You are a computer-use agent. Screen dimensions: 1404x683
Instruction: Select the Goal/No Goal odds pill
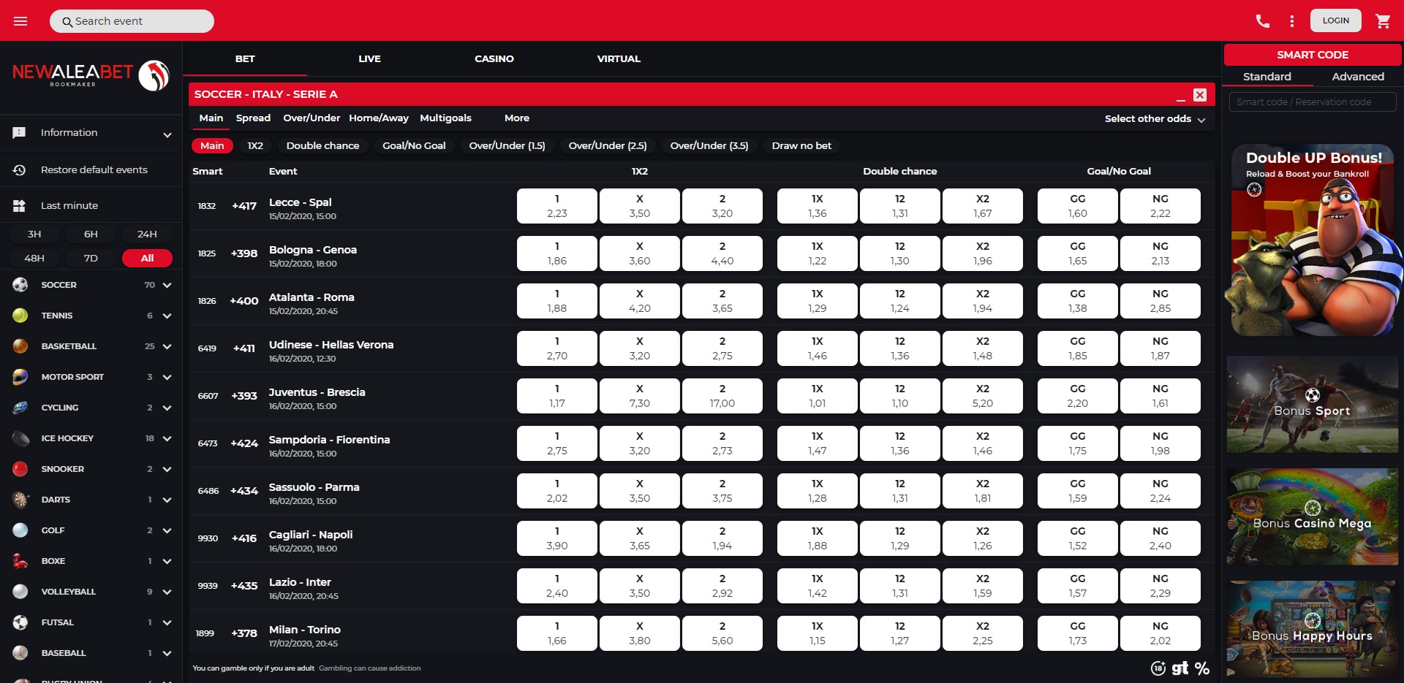(414, 146)
